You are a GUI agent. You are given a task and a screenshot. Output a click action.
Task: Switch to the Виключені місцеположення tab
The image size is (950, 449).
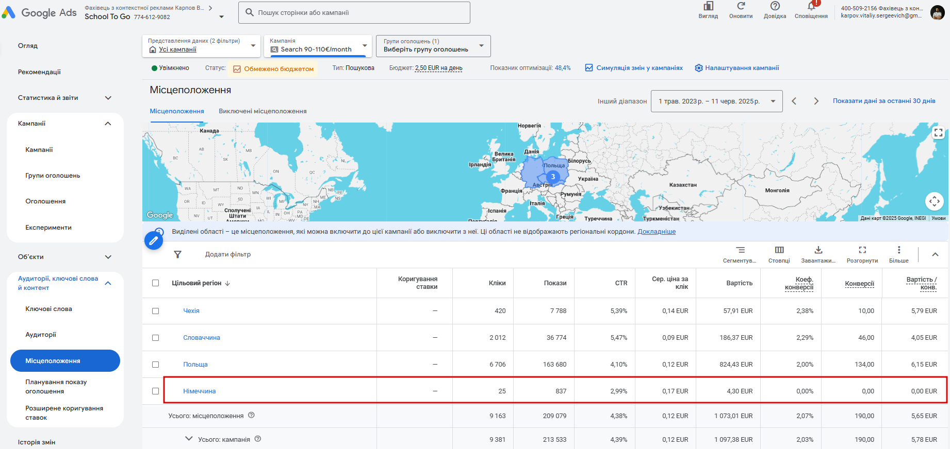point(263,111)
